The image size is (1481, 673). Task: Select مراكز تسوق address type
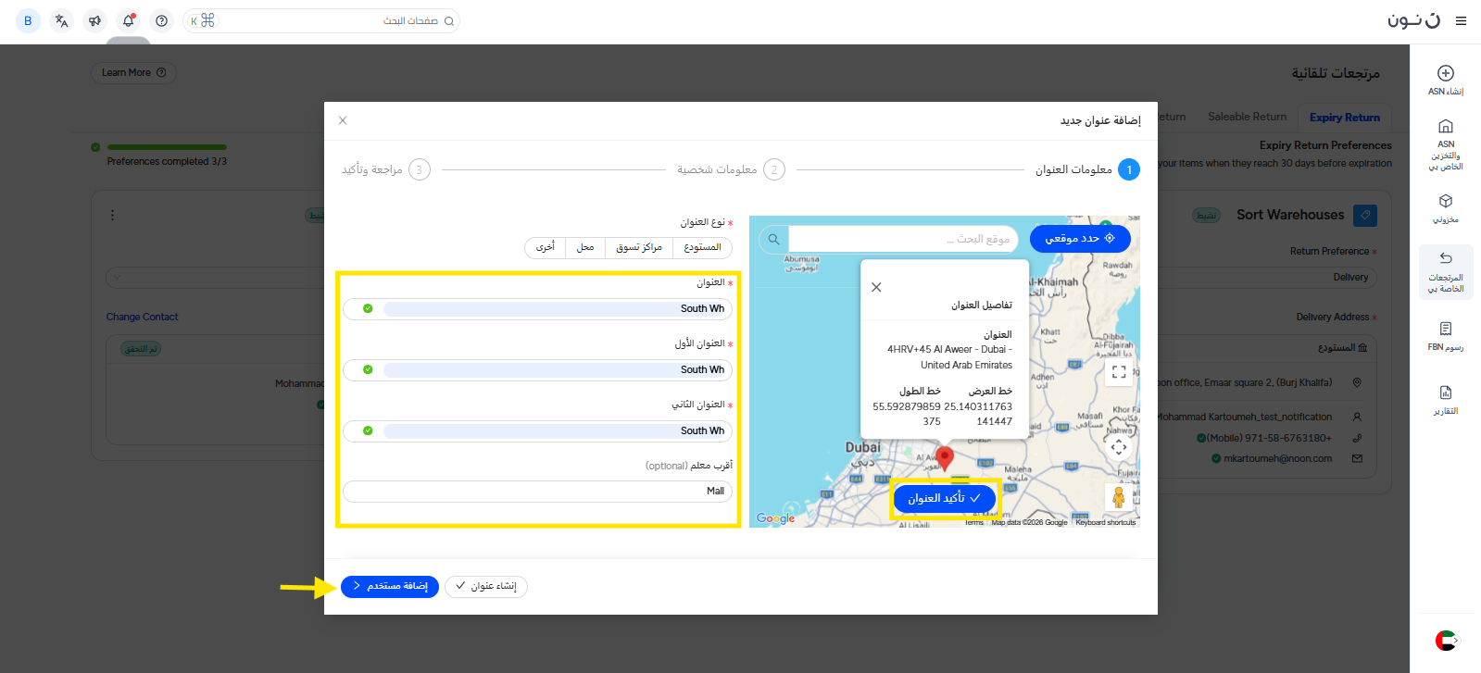(x=638, y=247)
